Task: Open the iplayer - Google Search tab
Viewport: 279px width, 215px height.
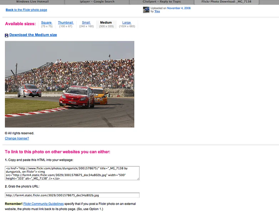Action: (x=97, y=2)
